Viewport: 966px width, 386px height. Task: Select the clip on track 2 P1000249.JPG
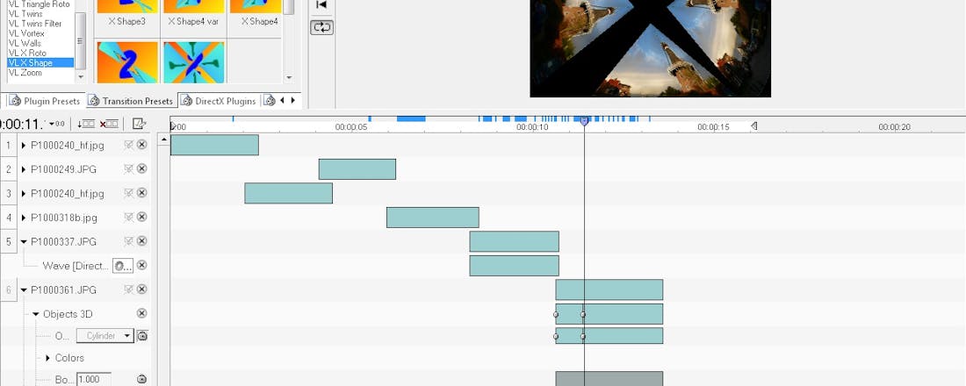tap(357, 169)
